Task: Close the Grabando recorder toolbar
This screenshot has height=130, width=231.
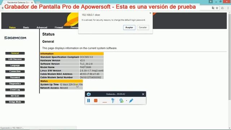Action: click(x=143, y=94)
